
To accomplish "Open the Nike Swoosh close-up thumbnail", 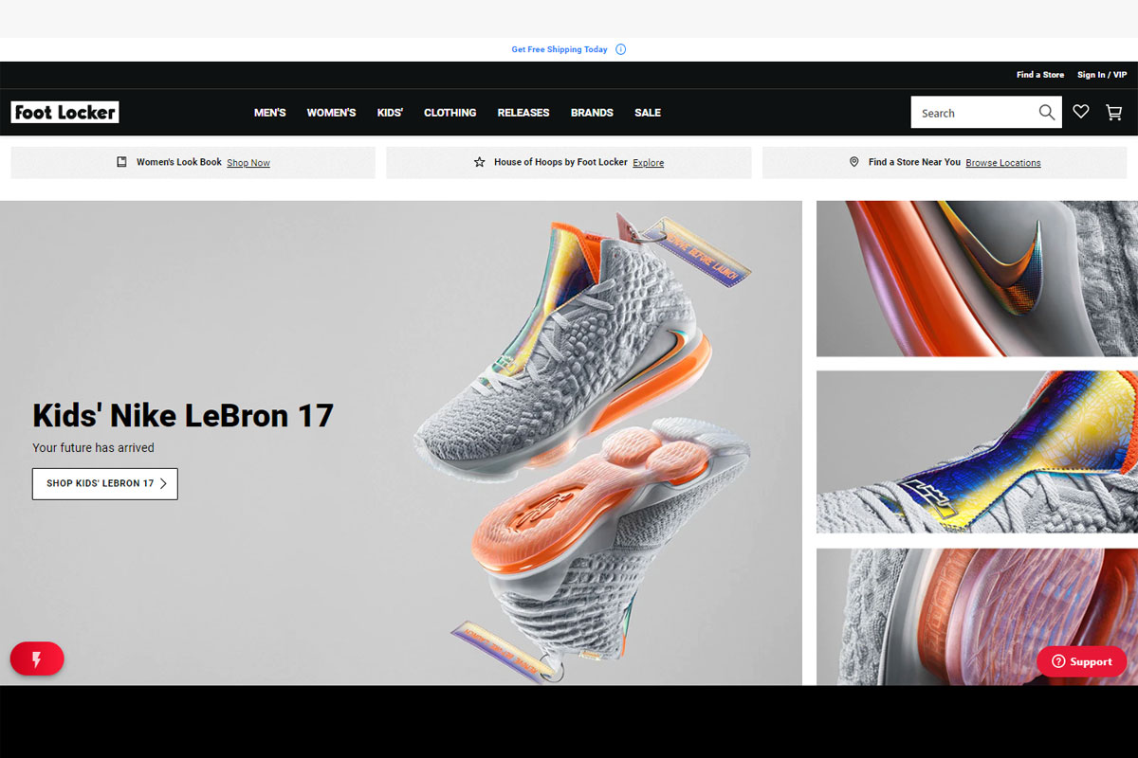I will [977, 278].
